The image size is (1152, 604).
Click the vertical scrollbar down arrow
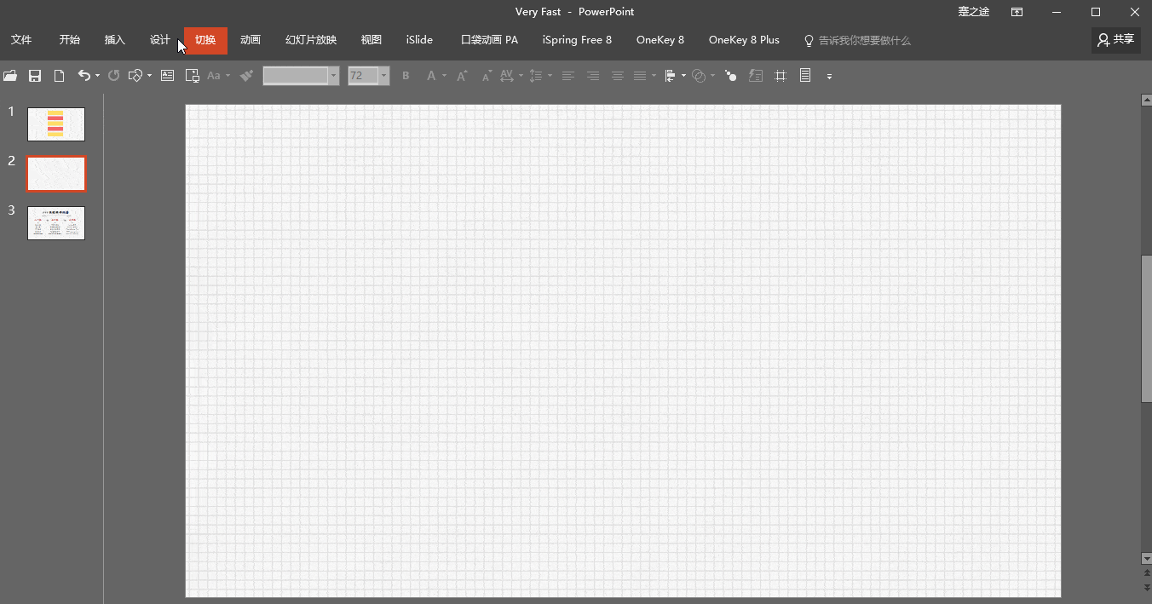coord(1146,558)
